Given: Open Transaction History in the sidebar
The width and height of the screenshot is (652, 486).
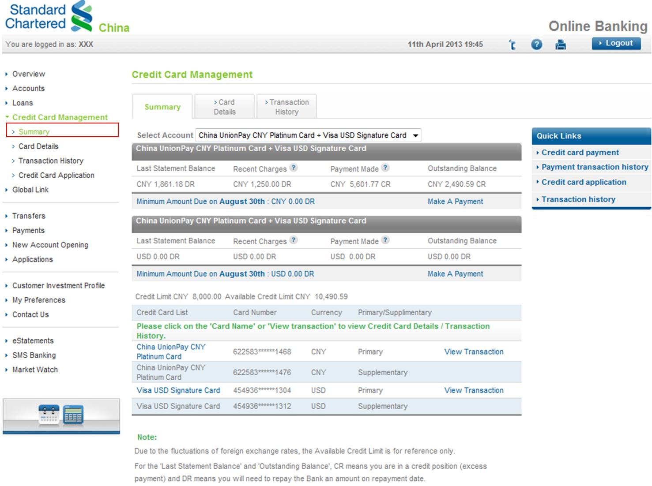Looking at the screenshot, I should coord(51,161).
